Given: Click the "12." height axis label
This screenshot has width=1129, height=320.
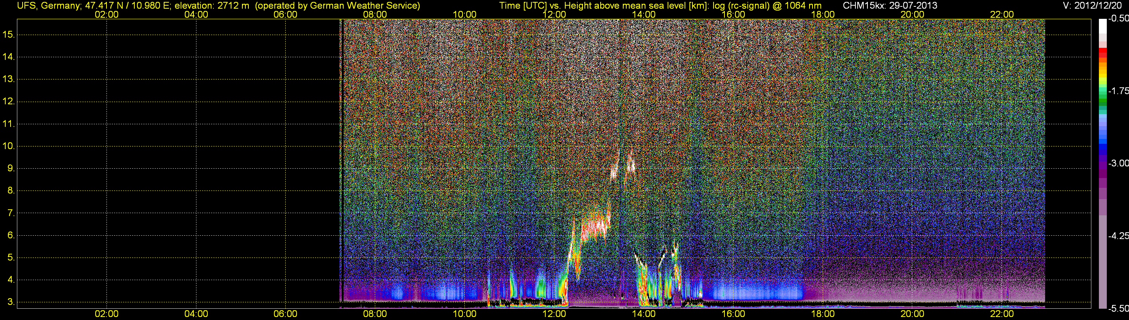Looking at the screenshot, I should click(x=8, y=102).
